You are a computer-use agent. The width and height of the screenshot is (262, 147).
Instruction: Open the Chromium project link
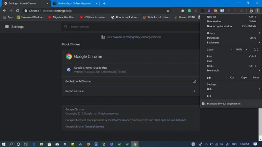click(x=118, y=120)
